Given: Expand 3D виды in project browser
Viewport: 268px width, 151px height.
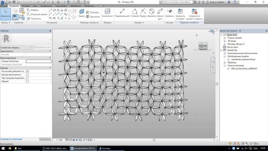Looking at the screenshot, I should 224,41.
